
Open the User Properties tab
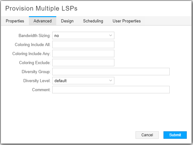coord(126,21)
